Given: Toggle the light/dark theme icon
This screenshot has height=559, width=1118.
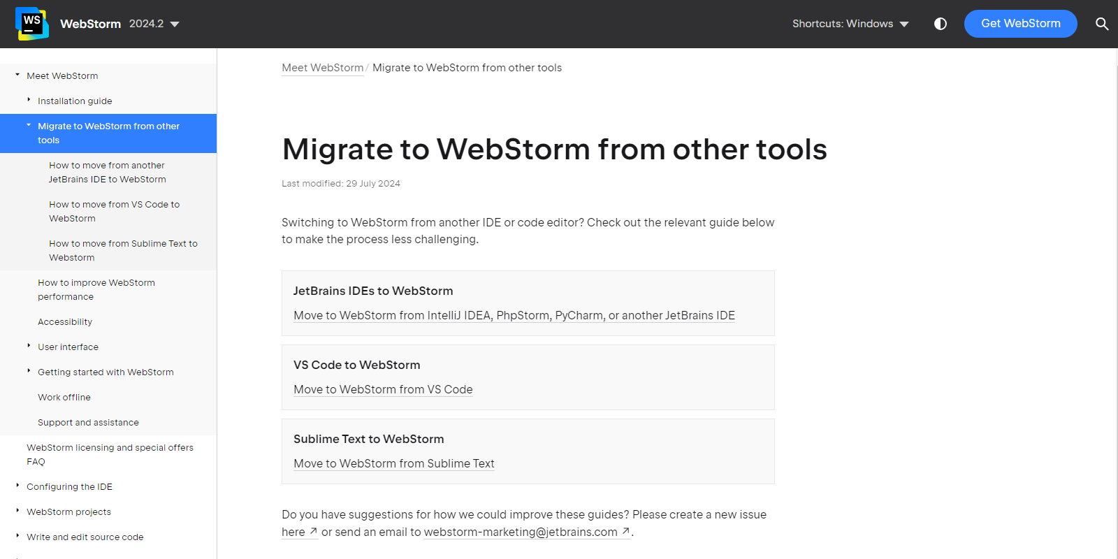Looking at the screenshot, I should 941,24.
